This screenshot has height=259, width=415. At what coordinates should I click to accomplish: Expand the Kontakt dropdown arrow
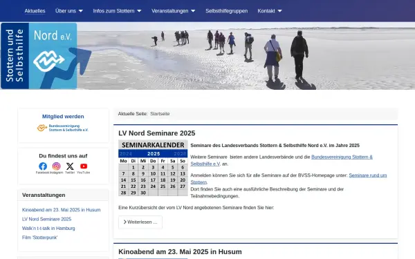[x=279, y=11]
